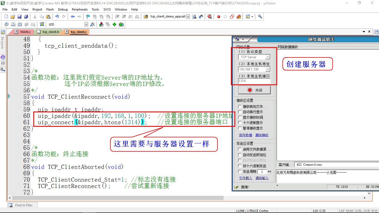379x213 pixels.
Task: Open the Peripherals menu
Action: 80,9
